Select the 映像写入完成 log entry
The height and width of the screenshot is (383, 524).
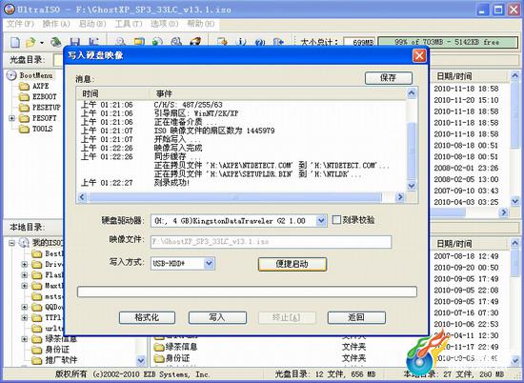tap(178, 148)
